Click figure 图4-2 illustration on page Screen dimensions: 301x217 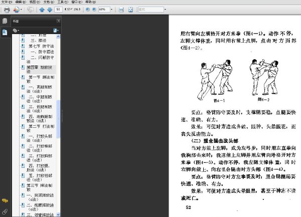(x=264, y=77)
